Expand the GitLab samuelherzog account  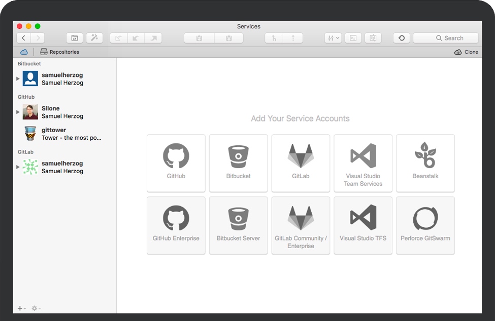(x=18, y=167)
